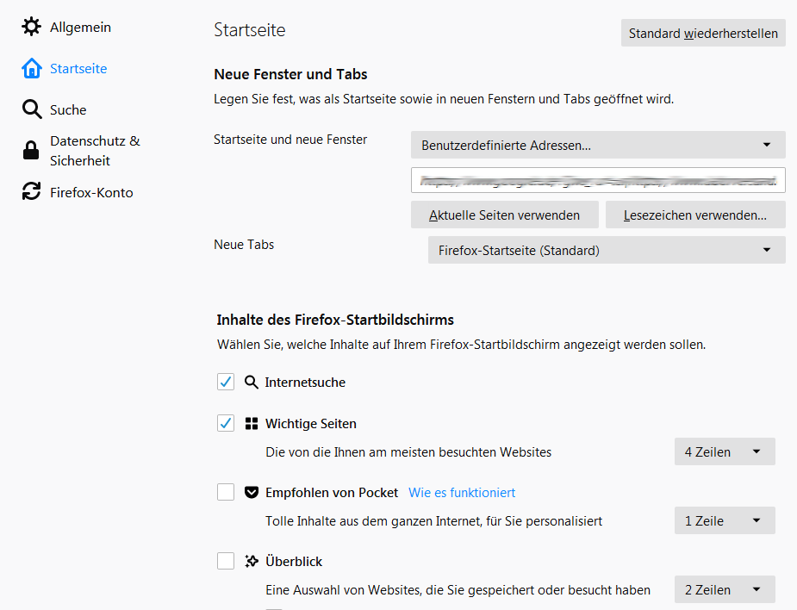The height and width of the screenshot is (610, 797).
Task: Click the Firefox-Konto sync icon
Action: tap(32, 191)
